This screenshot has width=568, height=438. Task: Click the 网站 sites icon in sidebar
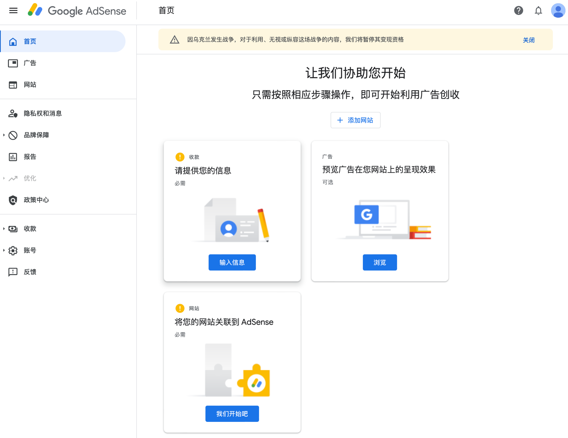tap(13, 85)
